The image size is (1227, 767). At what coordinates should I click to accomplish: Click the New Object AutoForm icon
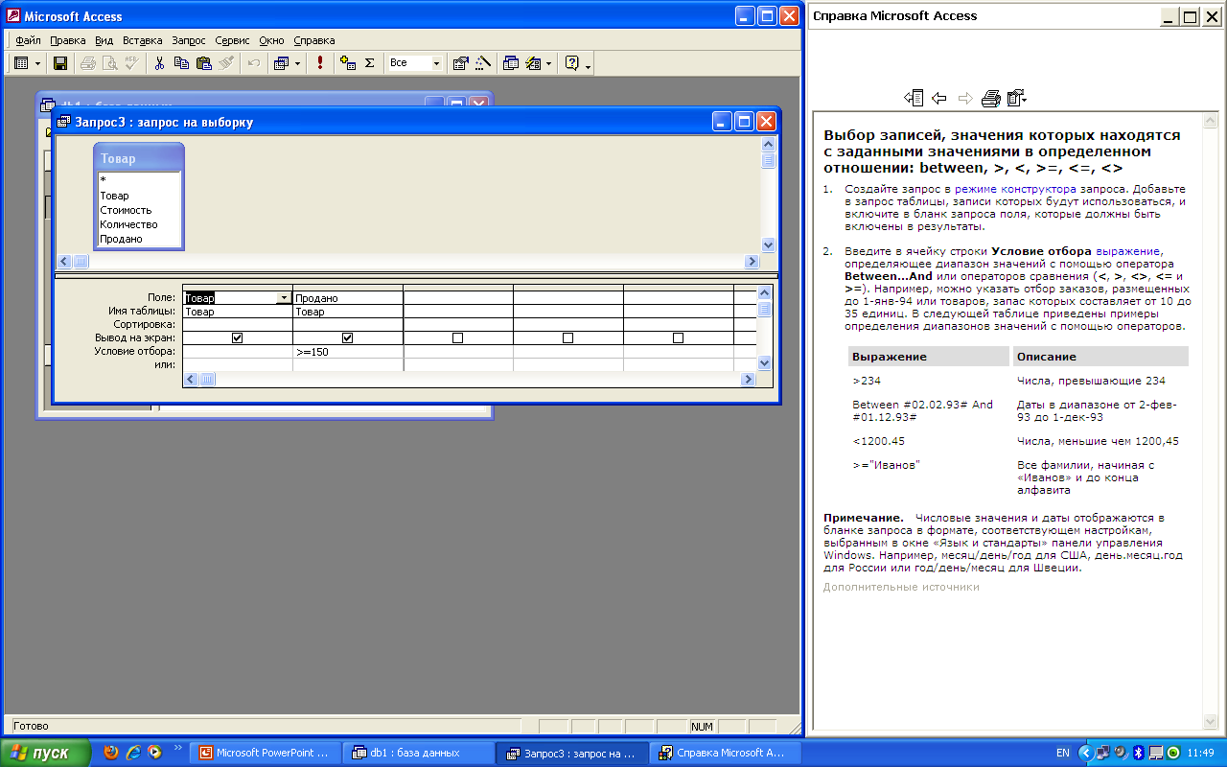click(534, 63)
